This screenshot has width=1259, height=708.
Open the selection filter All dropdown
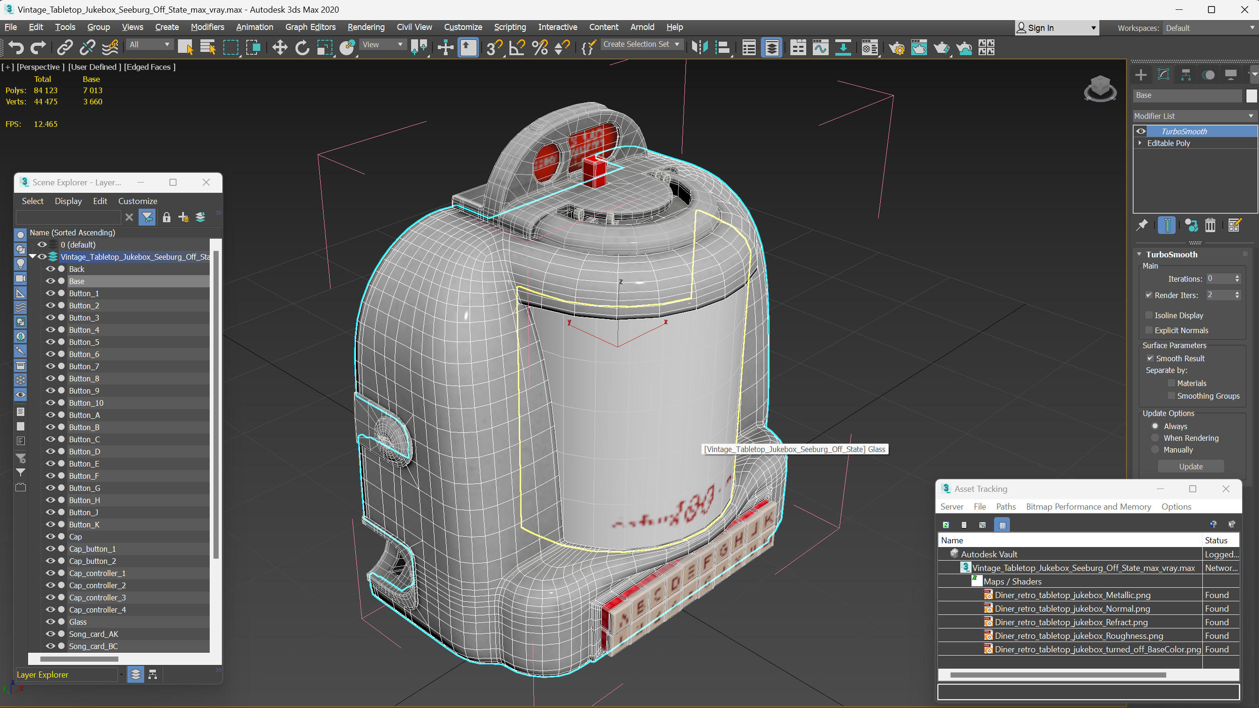149,44
